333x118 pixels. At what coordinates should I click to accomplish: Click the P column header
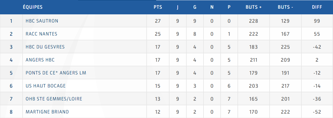point(229,7)
